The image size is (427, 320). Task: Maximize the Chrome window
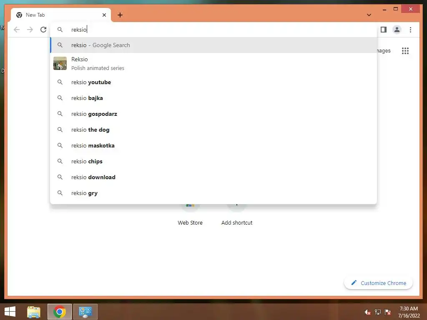coord(396,9)
